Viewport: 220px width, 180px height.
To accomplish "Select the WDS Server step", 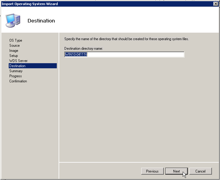I will (x=18, y=61).
